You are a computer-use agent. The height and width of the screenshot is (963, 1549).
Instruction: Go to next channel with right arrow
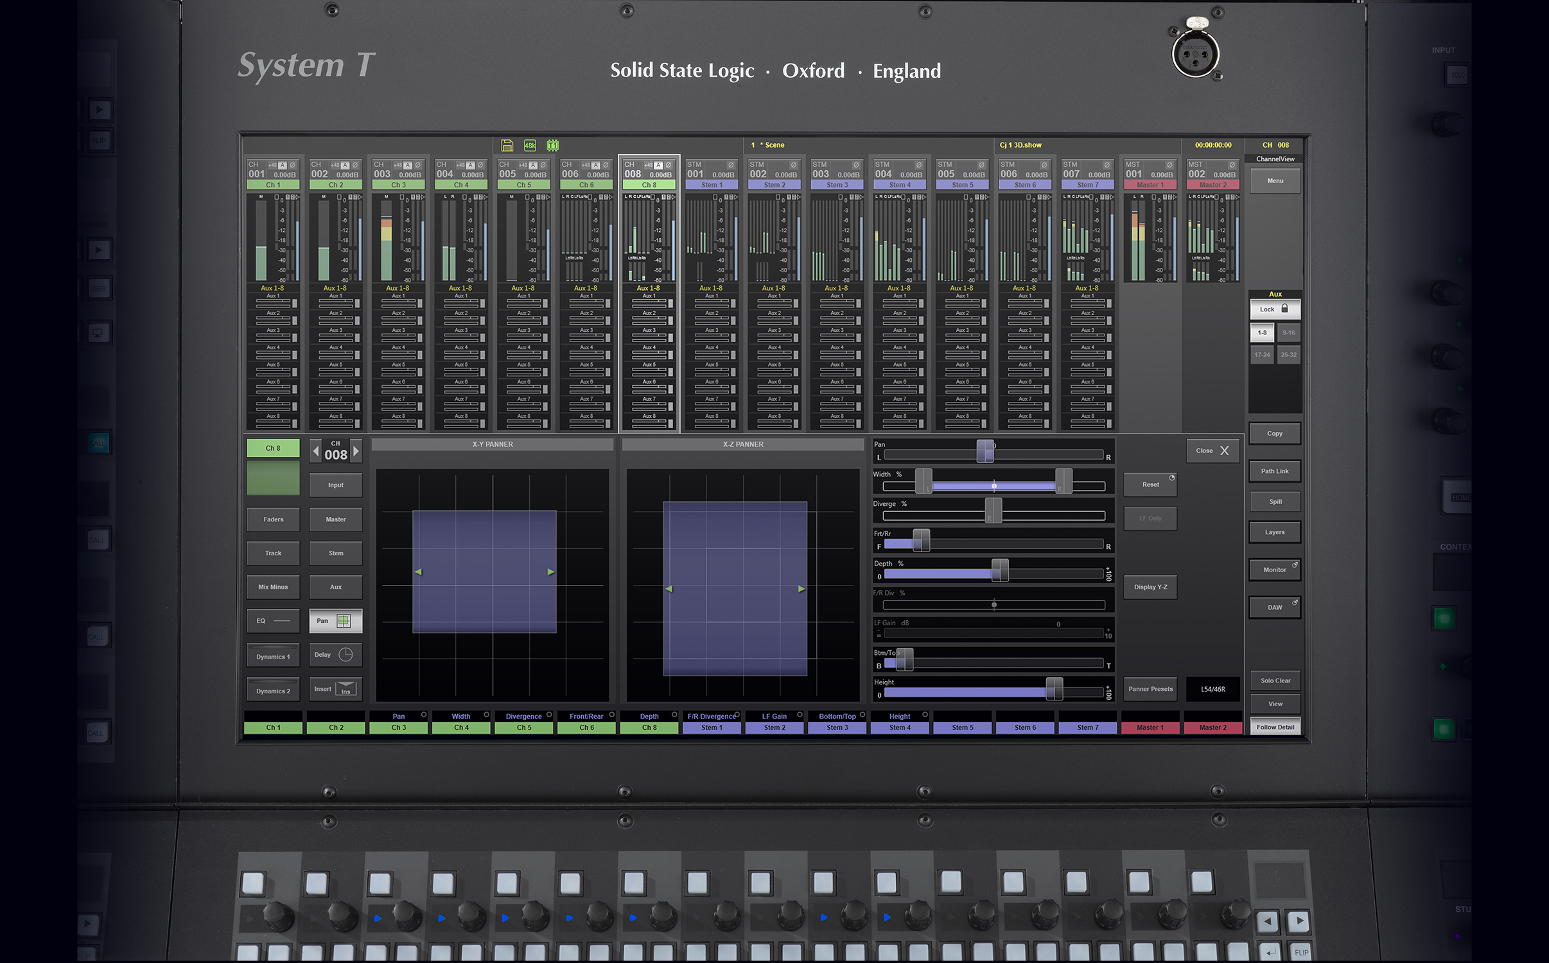point(356,451)
